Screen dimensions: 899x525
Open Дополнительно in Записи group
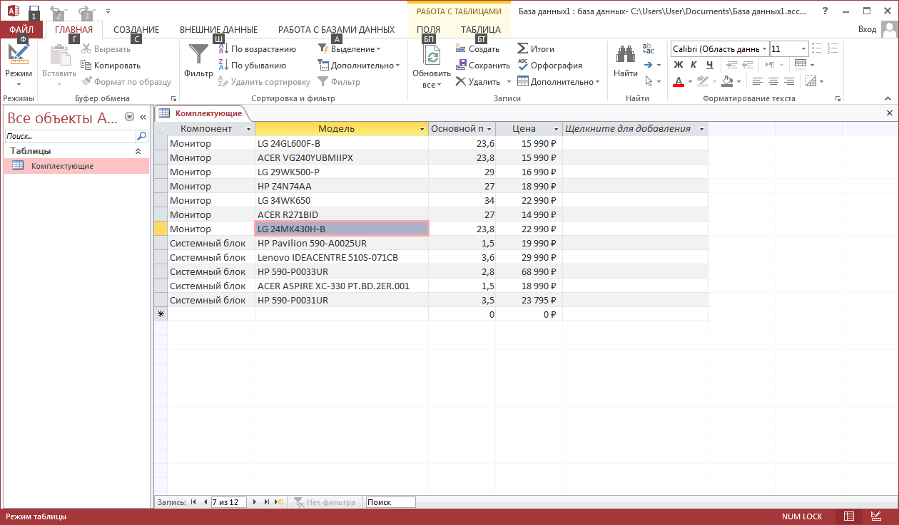559,81
